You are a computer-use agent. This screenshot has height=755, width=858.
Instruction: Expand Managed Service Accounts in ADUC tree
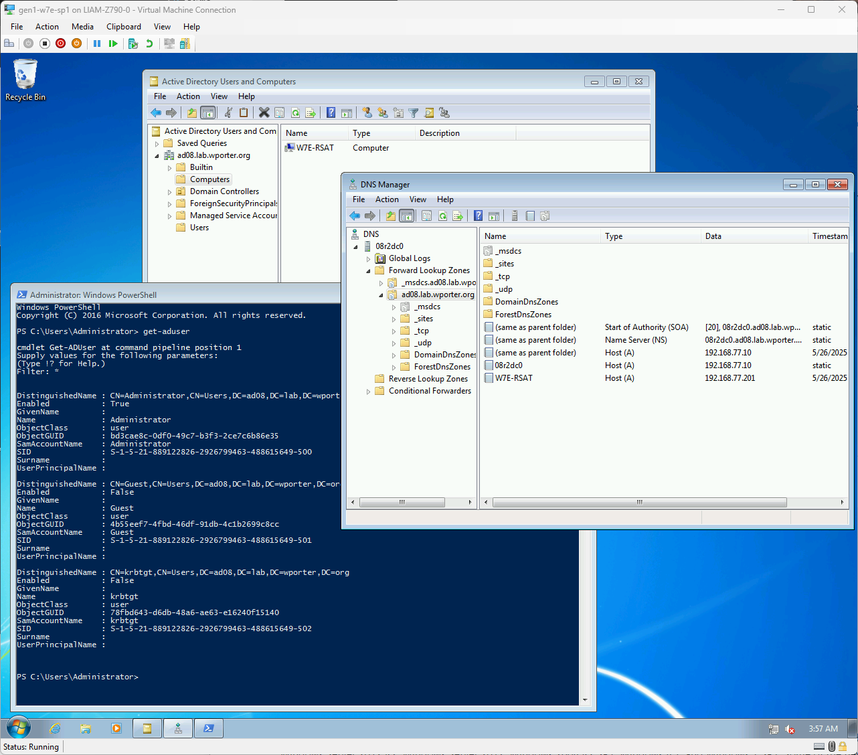point(169,216)
